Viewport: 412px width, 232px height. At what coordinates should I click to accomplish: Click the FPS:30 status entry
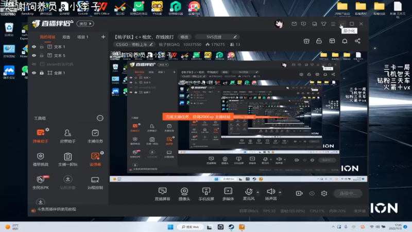coord(269,211)
